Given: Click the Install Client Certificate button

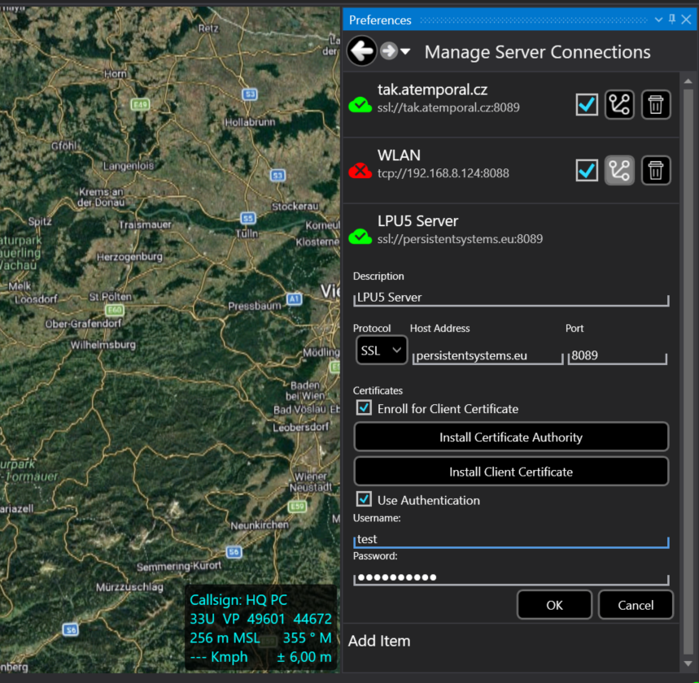Looking at the screenshot, I should (511, 472).
